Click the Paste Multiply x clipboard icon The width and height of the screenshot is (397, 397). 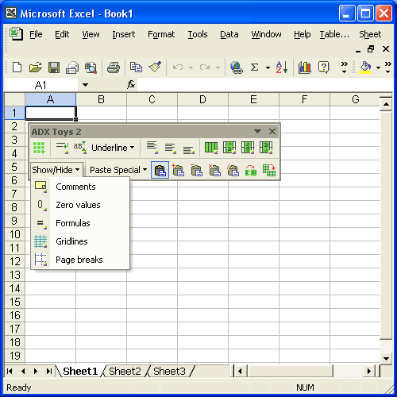click(x=214, y=170)
